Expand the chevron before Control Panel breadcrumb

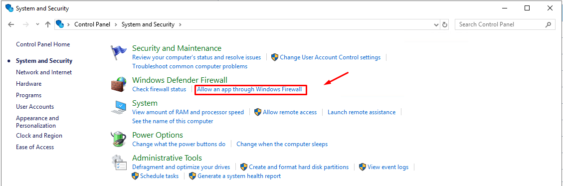68,25
